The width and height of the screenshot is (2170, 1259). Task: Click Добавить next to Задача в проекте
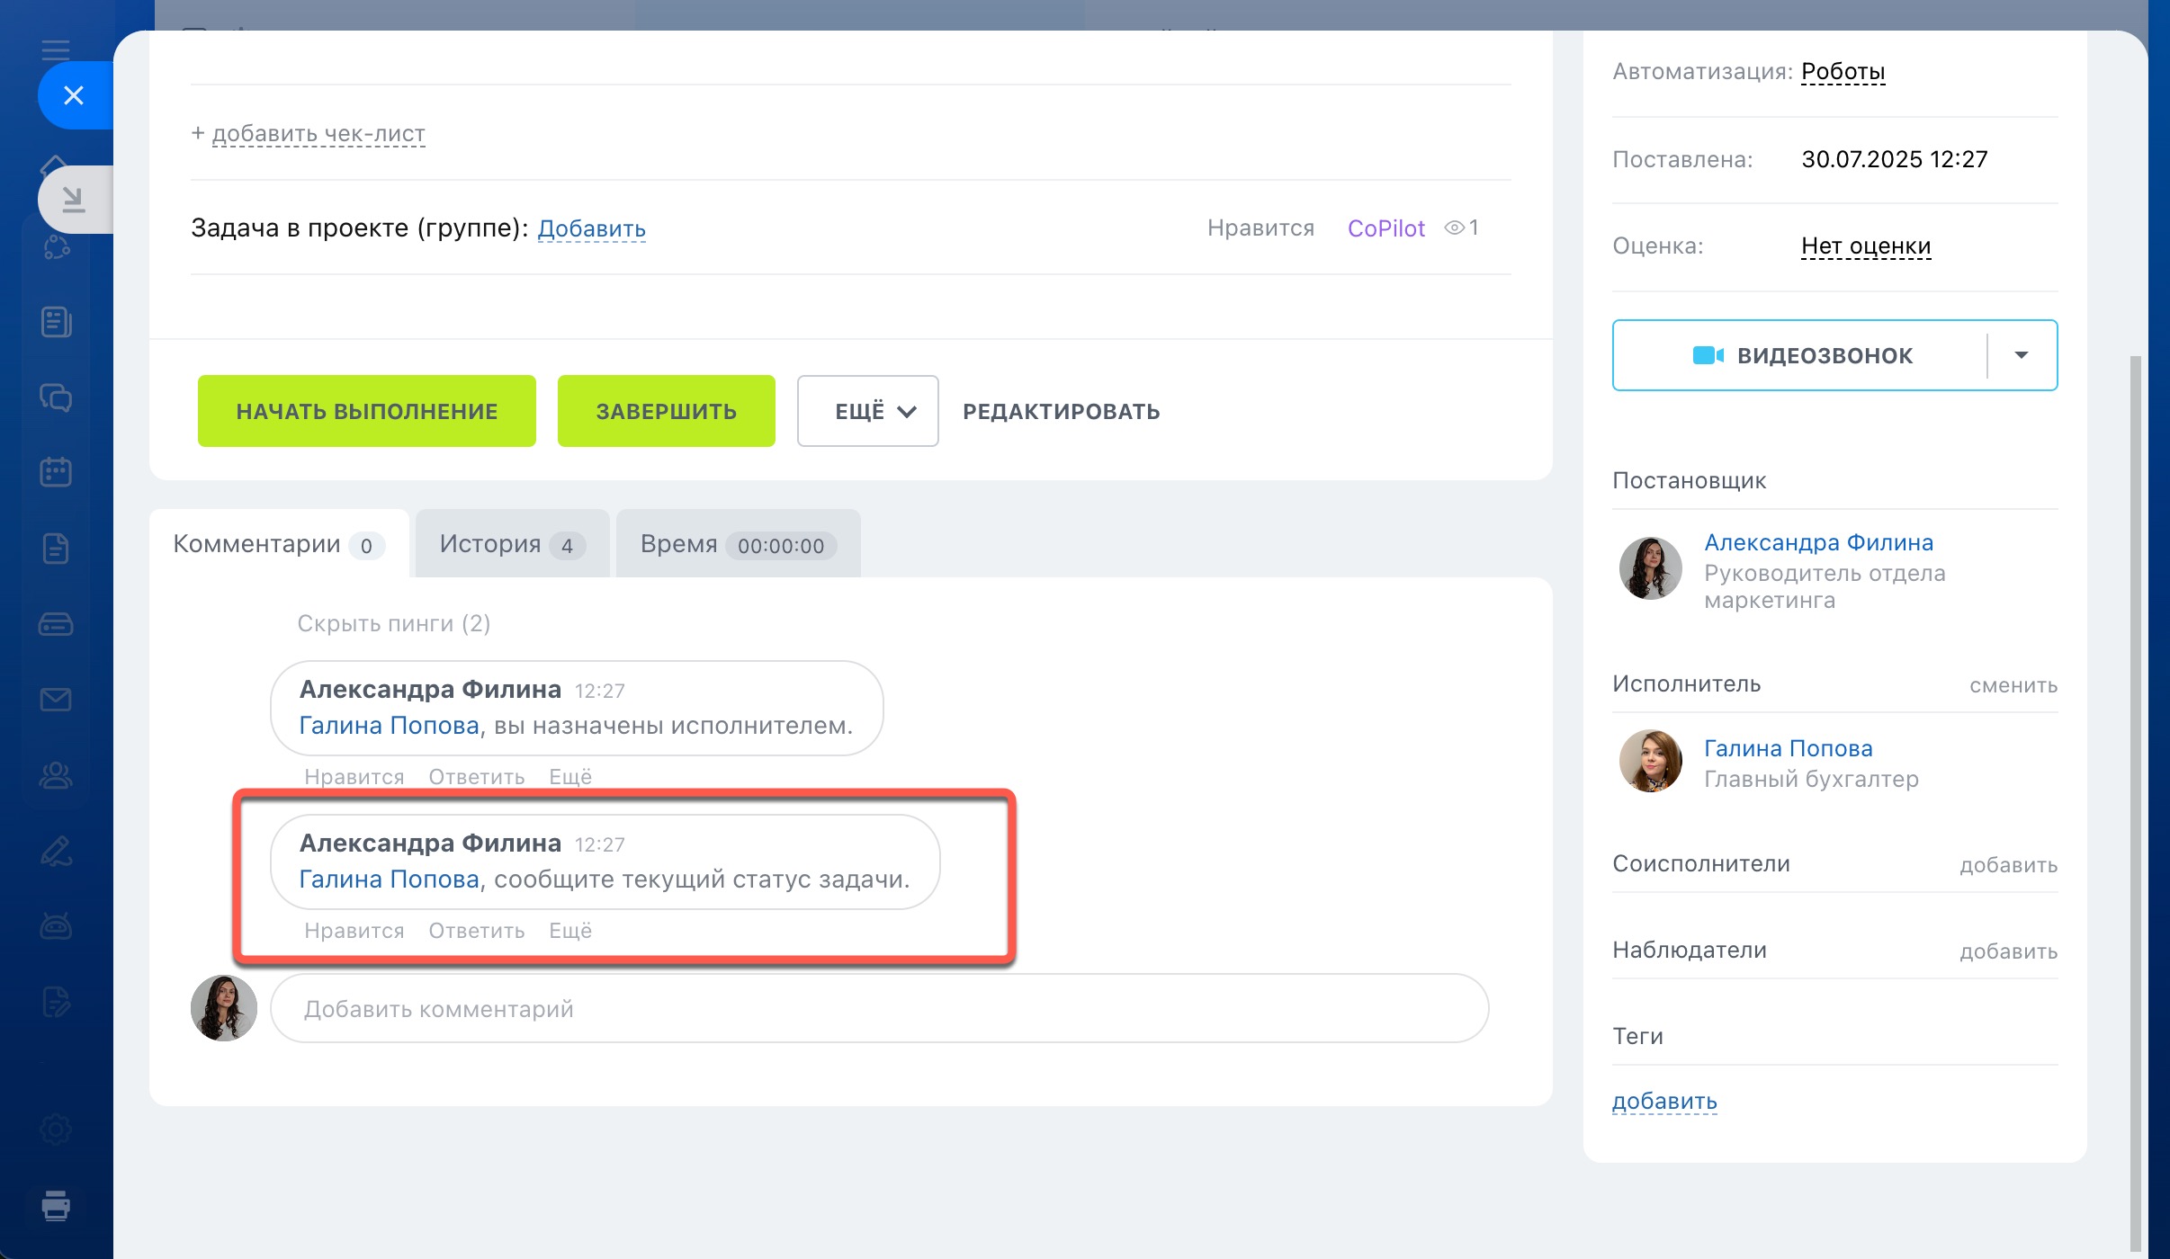pyautogui.click(x=592, y=228)
